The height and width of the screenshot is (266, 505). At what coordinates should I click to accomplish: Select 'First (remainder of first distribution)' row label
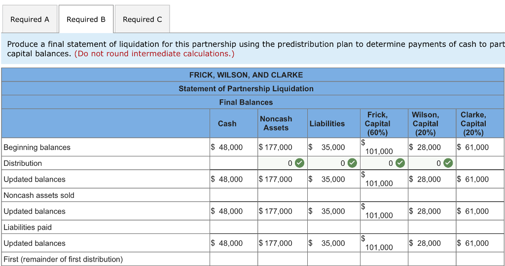tap(63, 259)
